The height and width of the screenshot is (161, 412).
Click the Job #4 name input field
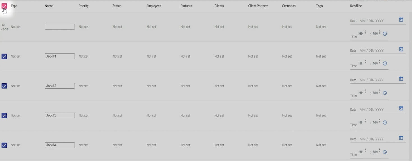(x=60, y=145)
